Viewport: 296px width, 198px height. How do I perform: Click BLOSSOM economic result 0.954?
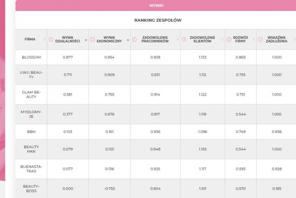click(x=110, y=57)
